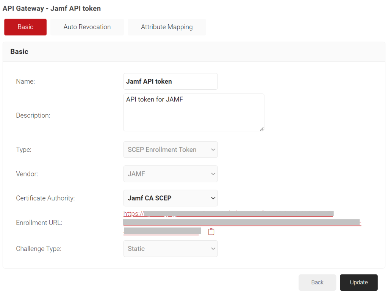Click the 'Type:' label

coord(24,150)
